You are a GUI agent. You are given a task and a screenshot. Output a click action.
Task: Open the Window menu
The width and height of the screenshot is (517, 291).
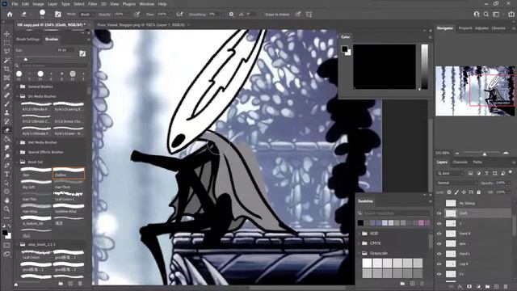pos(146,4)
